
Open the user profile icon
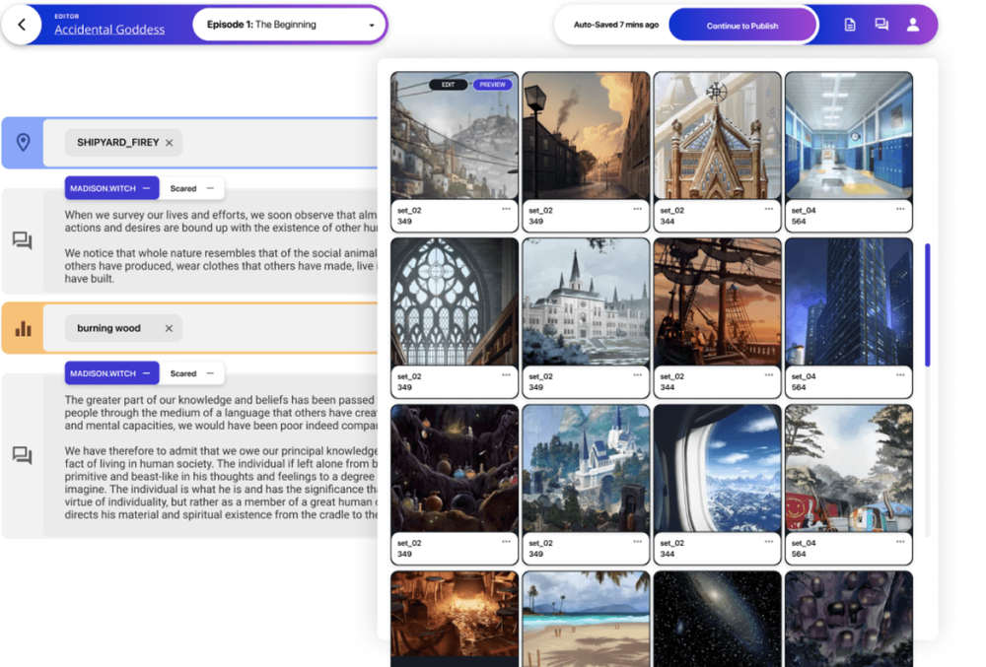point(912,25)
